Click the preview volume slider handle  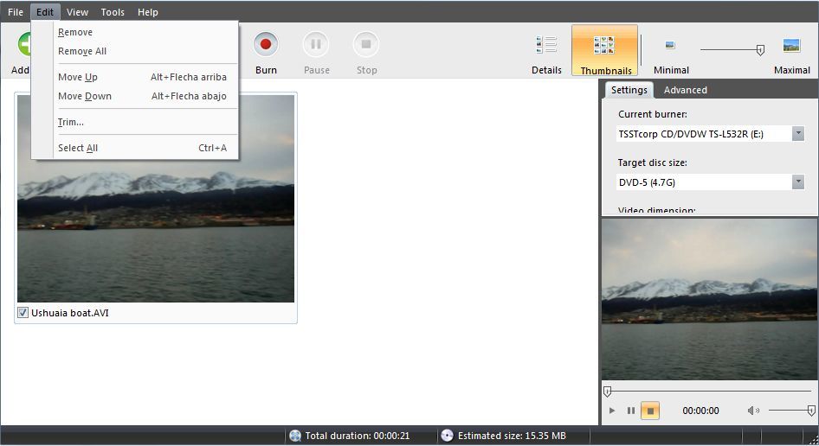pyautogui.click(x=811, y=411)
